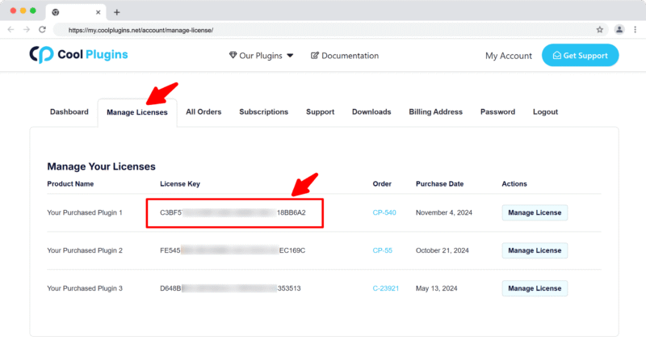
Task: Open the All Orders tab
Action: (x=203, y=111)
